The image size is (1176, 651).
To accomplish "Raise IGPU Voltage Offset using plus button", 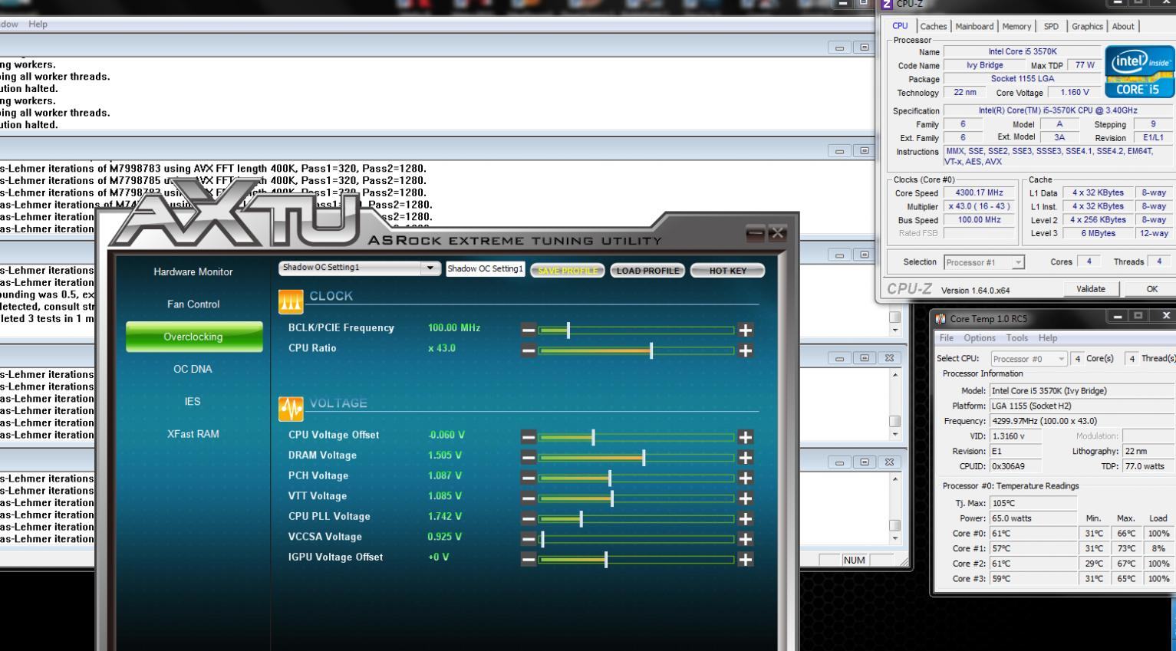I will 745,560.
